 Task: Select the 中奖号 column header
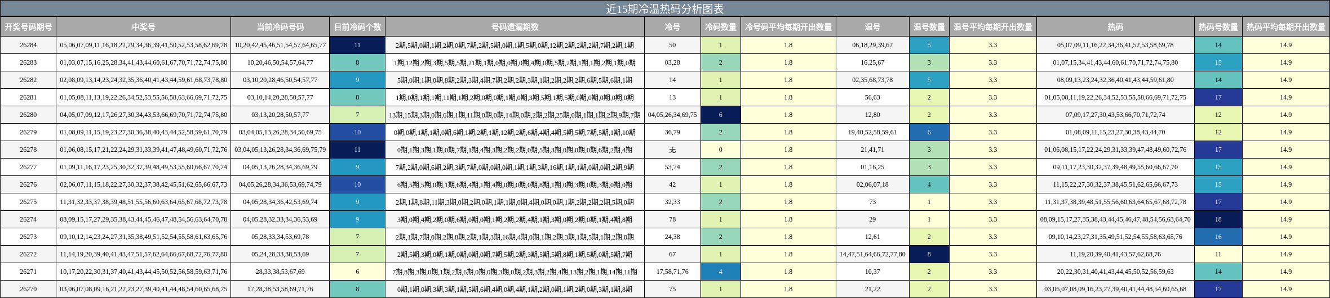[x=143, y=27]
